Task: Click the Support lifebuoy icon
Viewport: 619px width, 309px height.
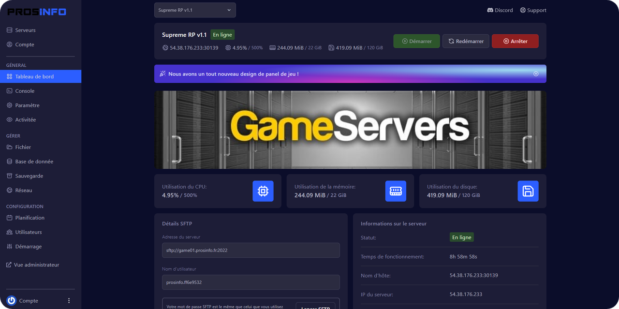Action: 523,10
